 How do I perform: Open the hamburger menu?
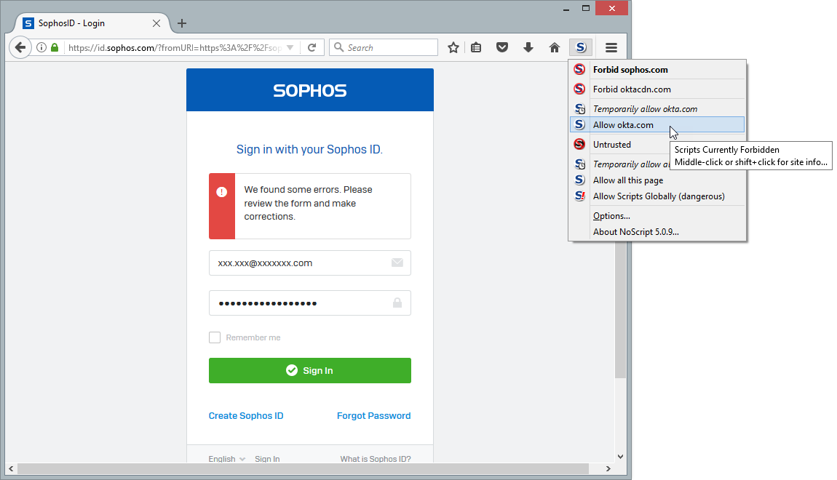(611, 47)
